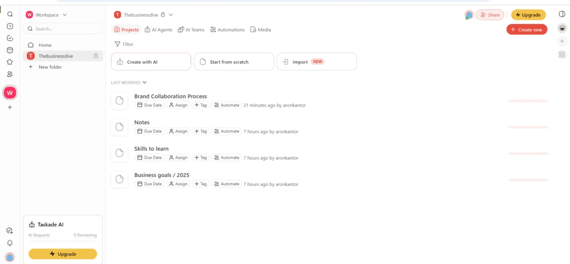
Task: Click progress bar of Notes project
Action: 528,127
